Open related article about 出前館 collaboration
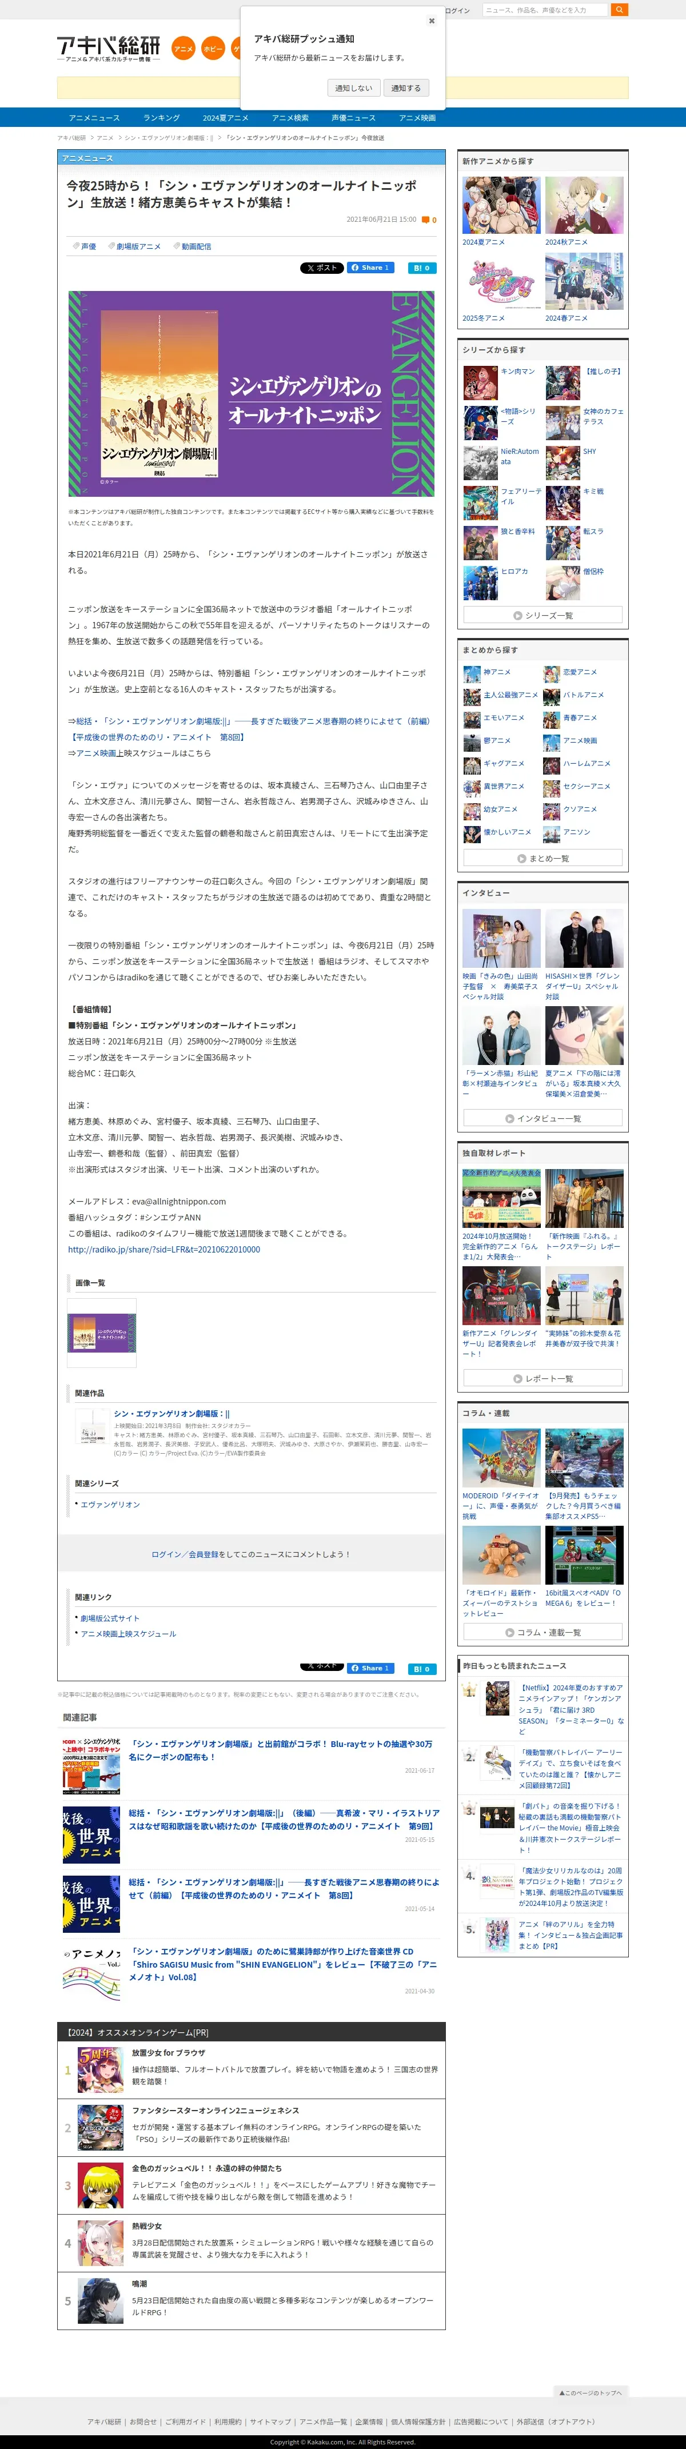686x2449 pixels. [281, 1750]
